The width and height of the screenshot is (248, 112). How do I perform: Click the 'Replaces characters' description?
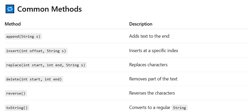point(148,65)
